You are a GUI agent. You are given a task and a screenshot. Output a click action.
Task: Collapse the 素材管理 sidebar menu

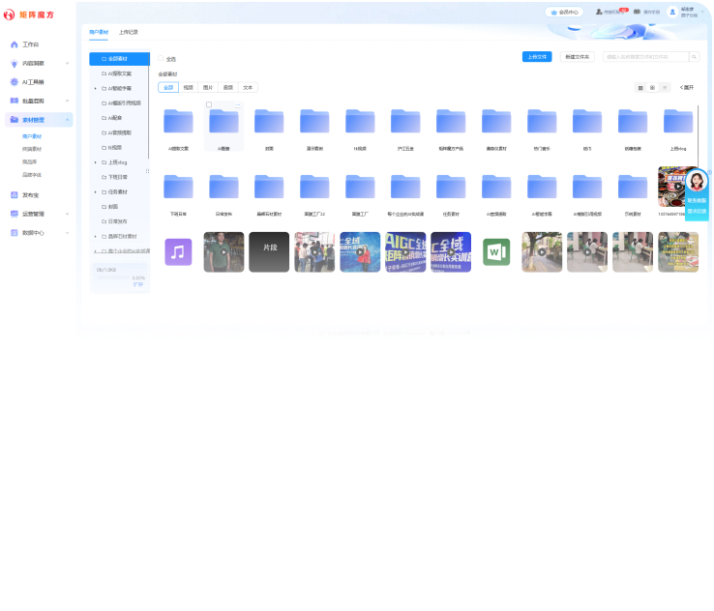coord(67,120)
